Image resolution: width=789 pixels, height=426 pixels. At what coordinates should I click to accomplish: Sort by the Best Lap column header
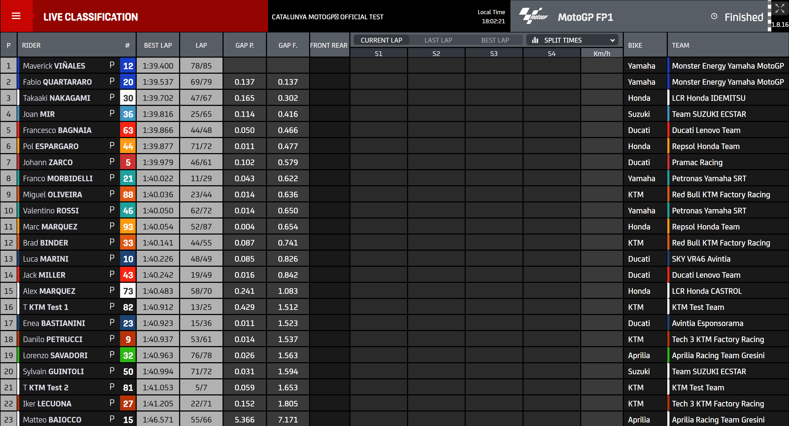click(x=158, y=45)
